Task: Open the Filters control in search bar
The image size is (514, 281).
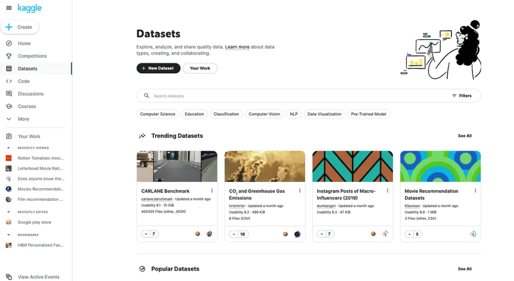Action: [x=461, y=96]
